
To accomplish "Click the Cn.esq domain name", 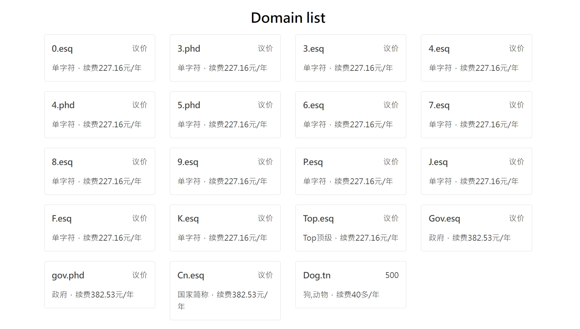I will (x=191, y=275).
